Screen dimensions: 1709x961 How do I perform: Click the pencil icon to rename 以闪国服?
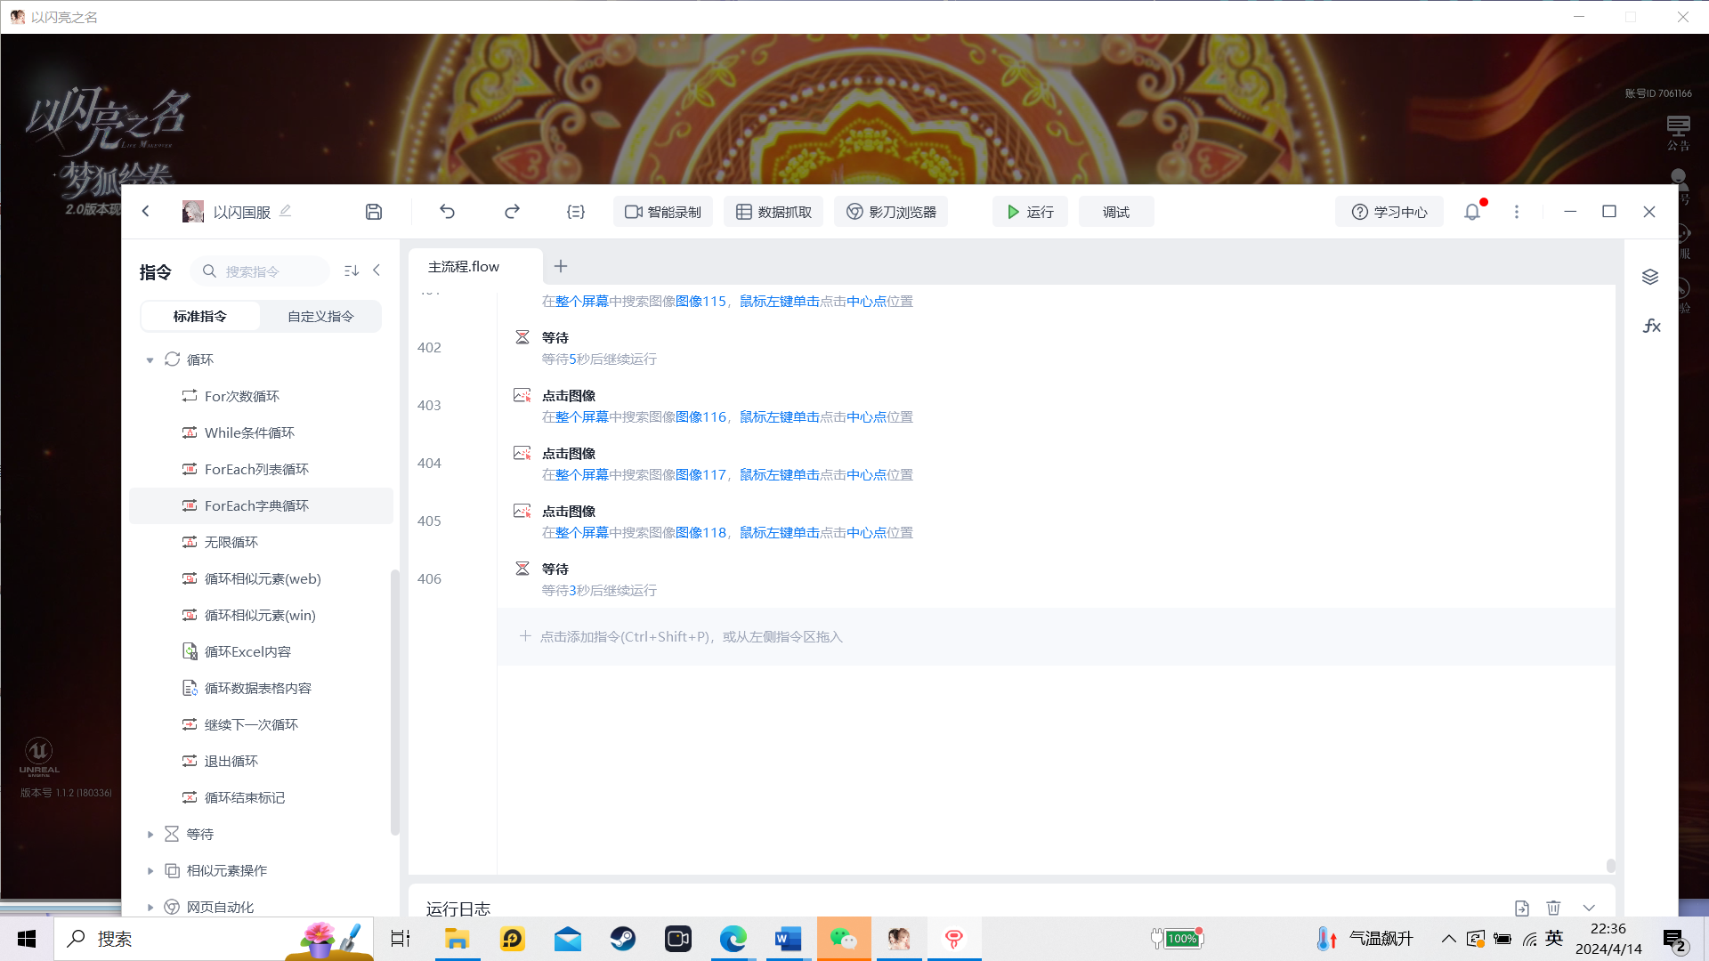tap(286, 211)
